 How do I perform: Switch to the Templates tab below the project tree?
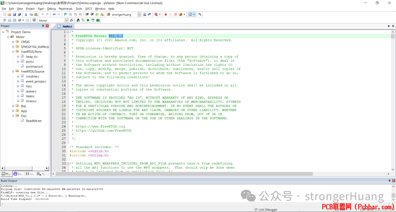coord(42,174)
